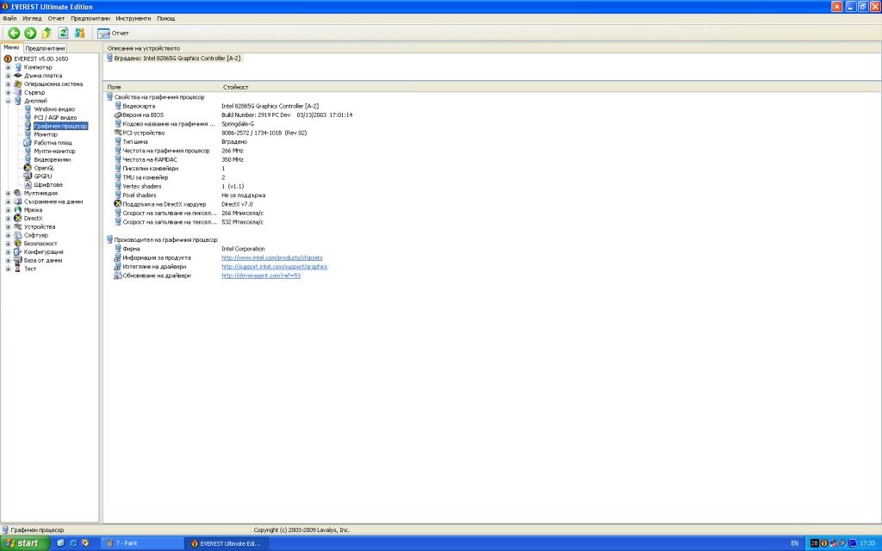
Task: Open the Инструменти menu
Action: click(x=134, y=19)
